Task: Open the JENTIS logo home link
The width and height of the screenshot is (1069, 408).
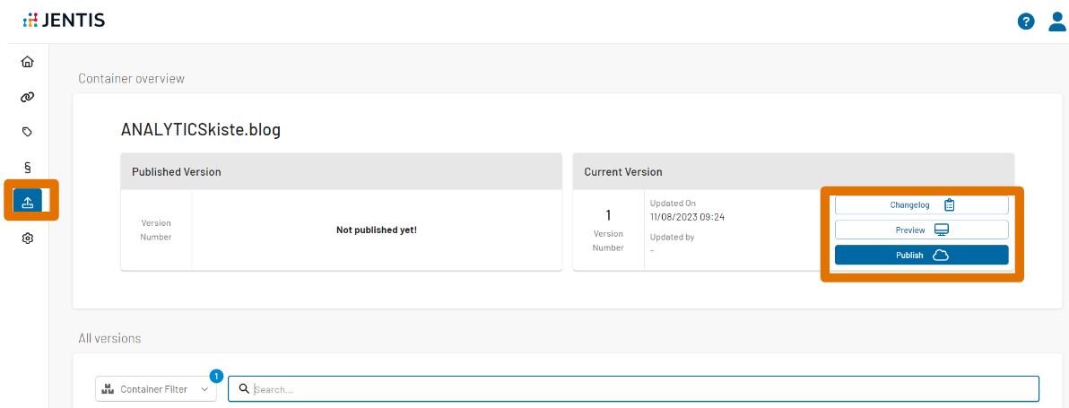Action: 64,21
